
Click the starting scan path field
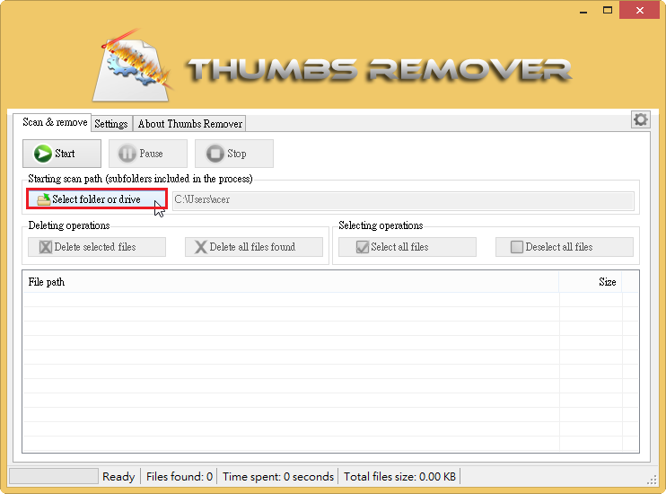coord(402,200)
